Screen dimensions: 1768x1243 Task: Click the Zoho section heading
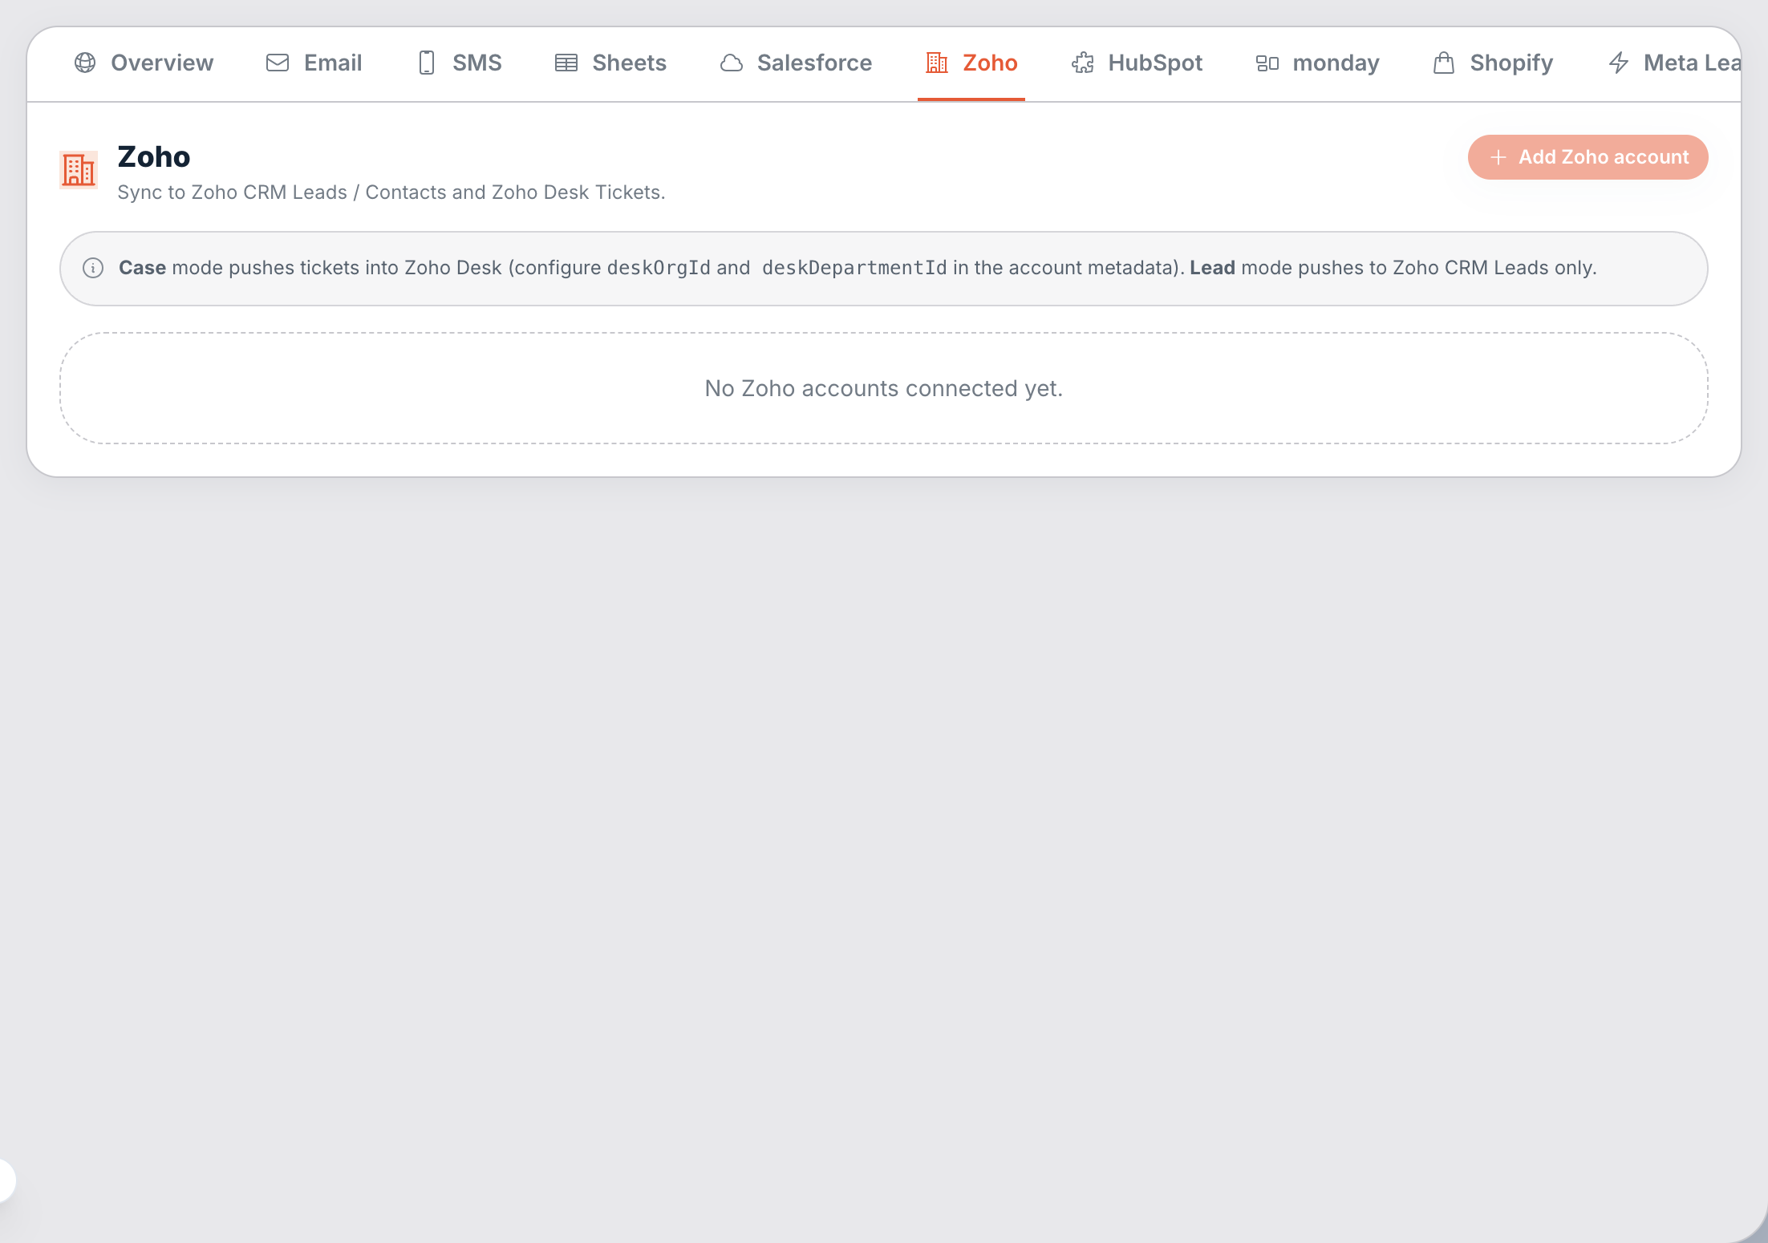pyautogui.click(x=154, y=156)
